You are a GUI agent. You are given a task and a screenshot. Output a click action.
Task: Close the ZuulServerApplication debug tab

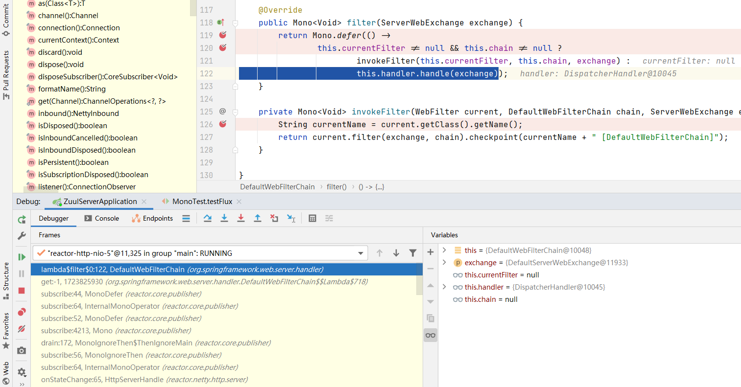click(x=144, y=202)
